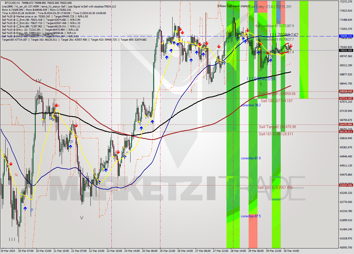Viewport: 354px width, 254px height.
Task: Click the '20 Mar 23:00' time label
Action: pyautogui.click(x=43, y=251)
